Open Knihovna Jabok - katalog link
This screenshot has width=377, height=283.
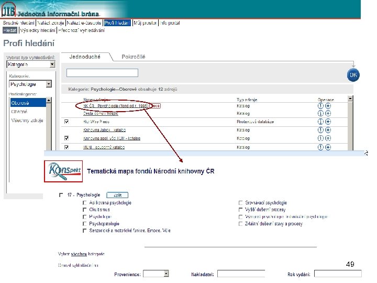(x=104, y=130)
